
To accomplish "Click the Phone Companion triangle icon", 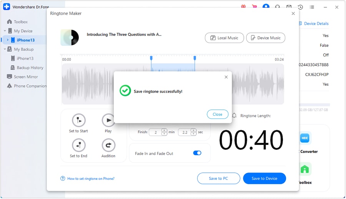I will pos(9,86).
